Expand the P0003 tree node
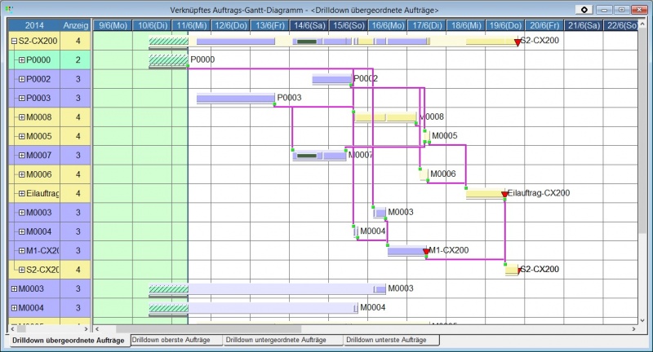 point(22,99)
